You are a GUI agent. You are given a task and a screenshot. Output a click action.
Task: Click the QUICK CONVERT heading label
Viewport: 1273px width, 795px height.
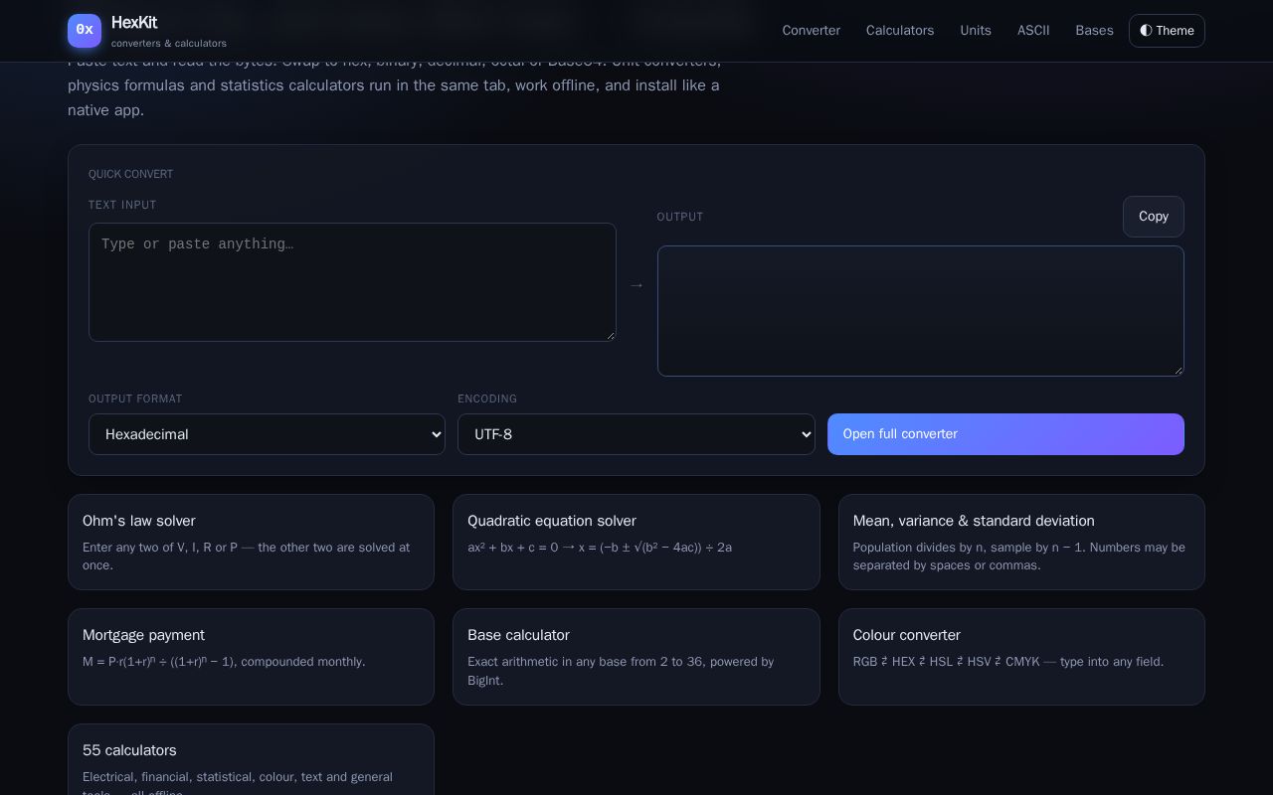pos(130,174)
